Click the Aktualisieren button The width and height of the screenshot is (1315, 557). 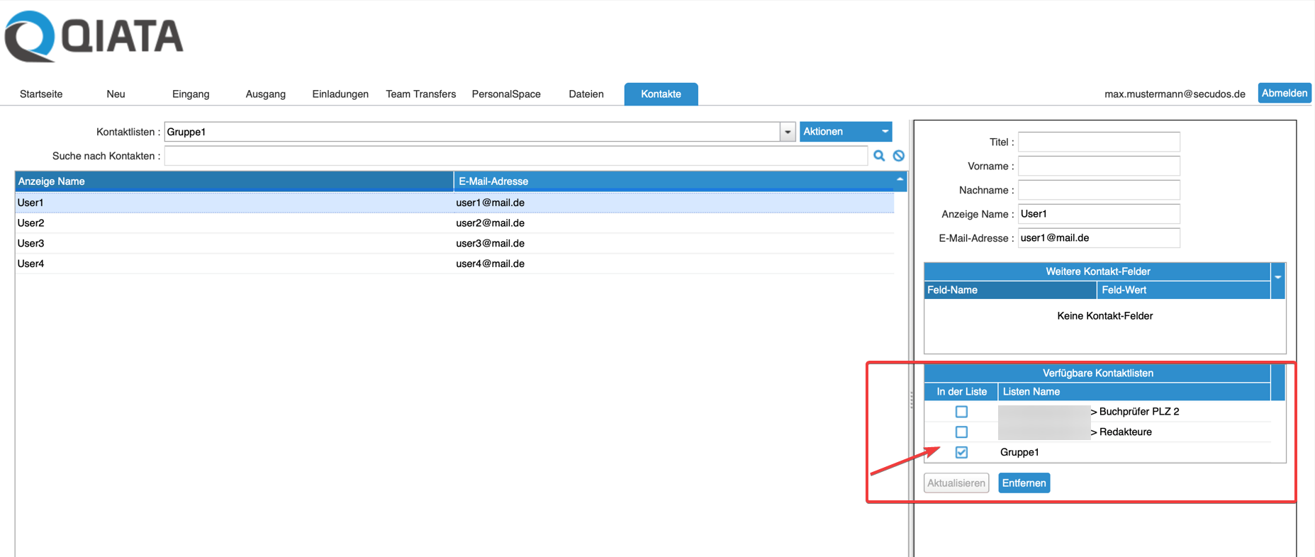coord(956,483)
